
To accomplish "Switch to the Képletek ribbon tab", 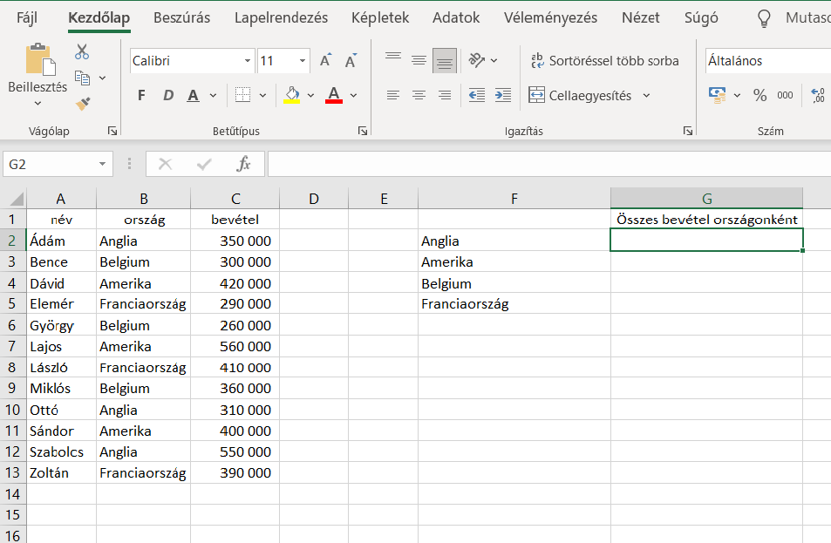I will point(380,17).
